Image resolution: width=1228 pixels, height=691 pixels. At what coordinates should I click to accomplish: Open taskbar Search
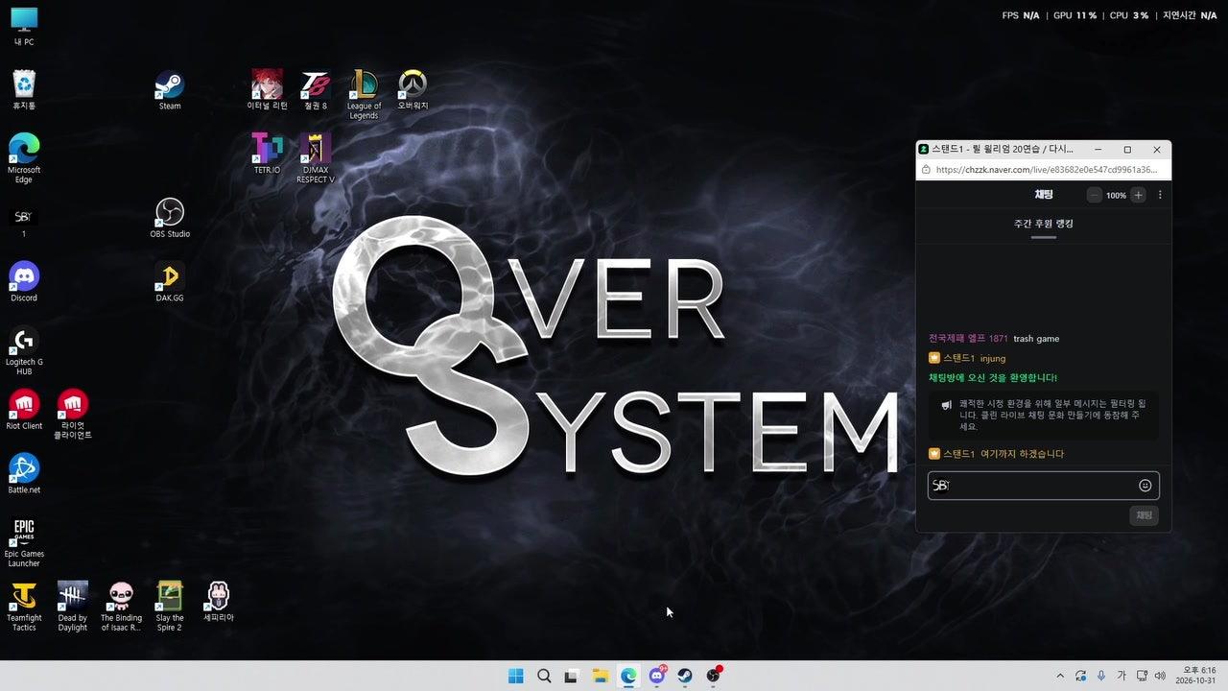544,676
